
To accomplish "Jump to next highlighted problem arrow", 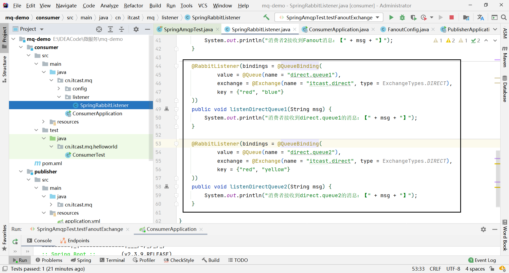I will click(495, 41).
